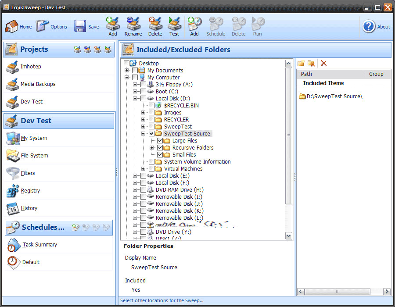Image resolution: width=395 pixels, height=307 pixels.
Task: Click the greyed-out Schedule toolbar button
Action: tap(215, 26)
